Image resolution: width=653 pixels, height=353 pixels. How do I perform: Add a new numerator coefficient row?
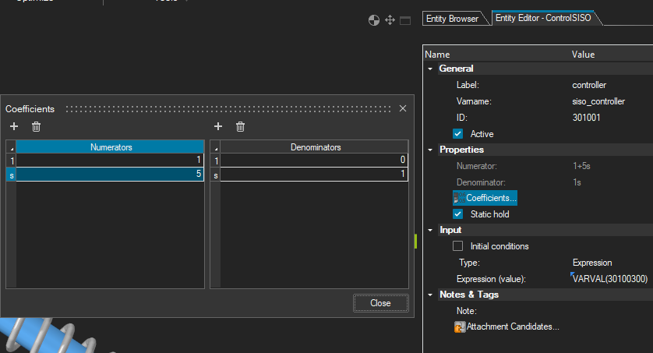pos(14,126)
